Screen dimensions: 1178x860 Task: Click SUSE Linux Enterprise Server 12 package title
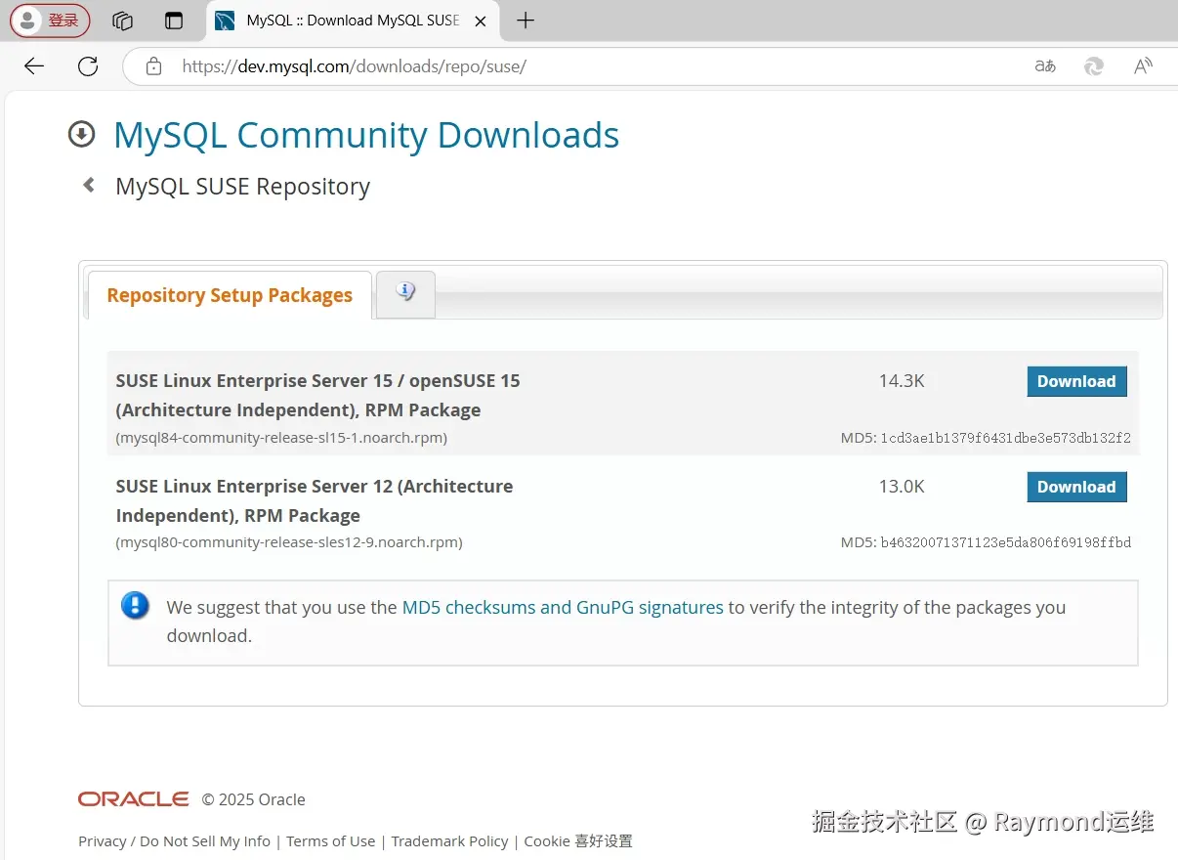[315, 500]
